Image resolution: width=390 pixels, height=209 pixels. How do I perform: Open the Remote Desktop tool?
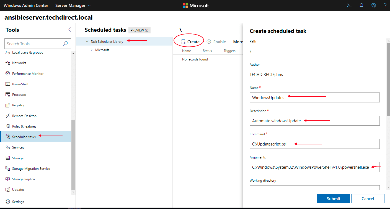pyautogui.click(x=24, y=116)
